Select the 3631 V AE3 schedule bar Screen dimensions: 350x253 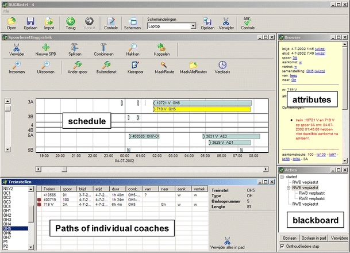[231, 136]
